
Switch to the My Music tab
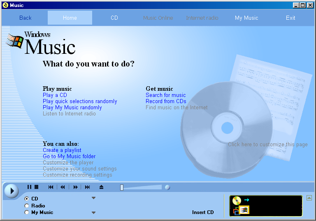pos(246,18)
